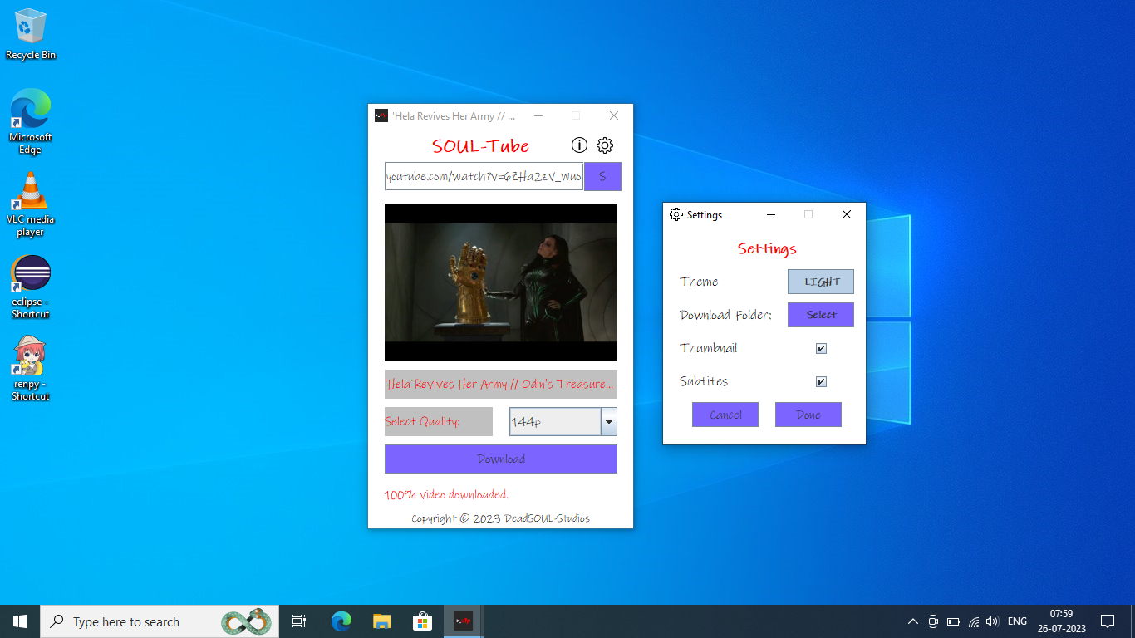Image resolution: width=1135 pixels, height=638 pixels.
Task: Open File Explorer from the taskbar
Action: (381, 621)
